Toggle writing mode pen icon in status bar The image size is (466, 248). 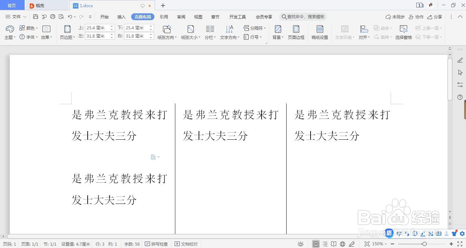[351, 244]
